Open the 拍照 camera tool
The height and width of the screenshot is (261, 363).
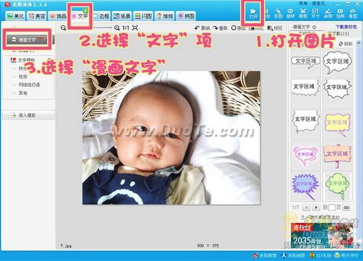point(340,14)
